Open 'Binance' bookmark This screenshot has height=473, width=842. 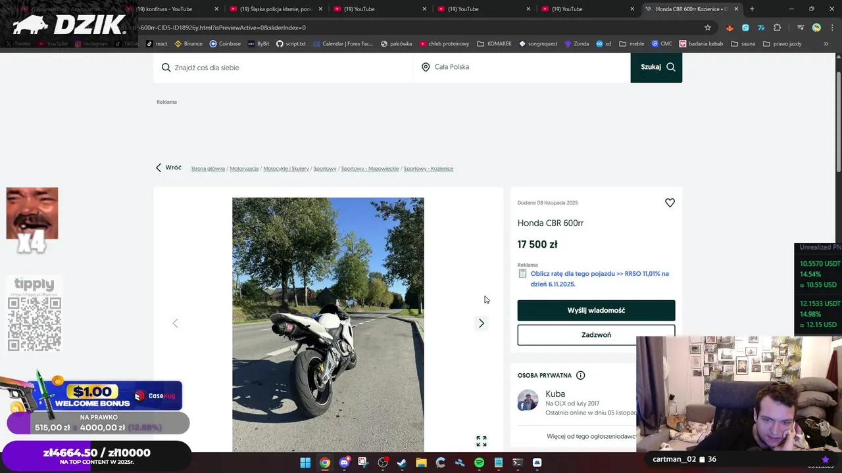(188, 44)
